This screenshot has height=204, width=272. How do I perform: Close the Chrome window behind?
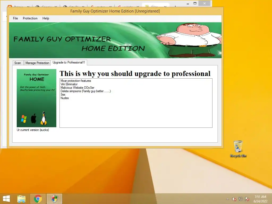click(205, 3)
